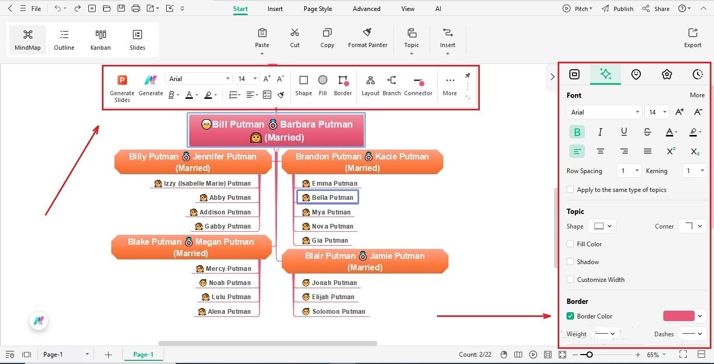Switch to the Advanced ribbon tab
714x364 pixels.
(366, 8)
